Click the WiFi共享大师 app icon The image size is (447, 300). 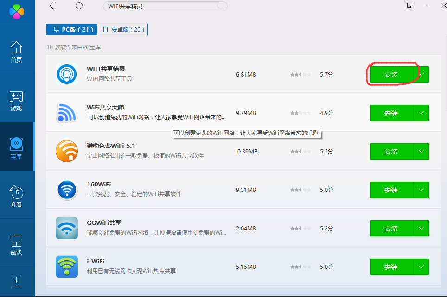(x=67, y=113)
